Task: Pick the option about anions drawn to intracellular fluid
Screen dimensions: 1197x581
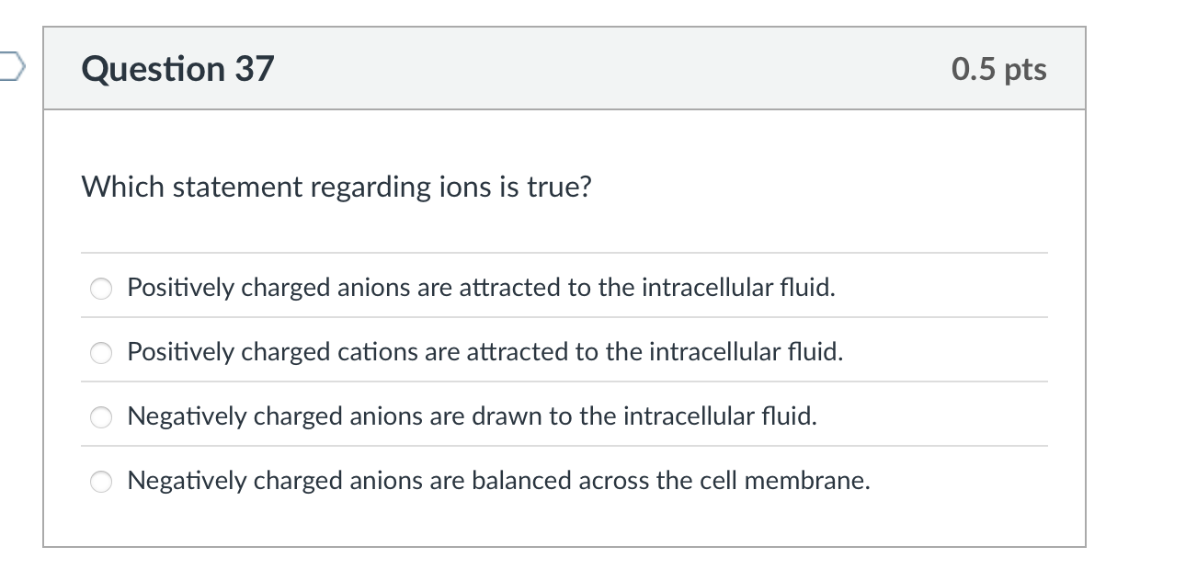Action: click(101, 416)
